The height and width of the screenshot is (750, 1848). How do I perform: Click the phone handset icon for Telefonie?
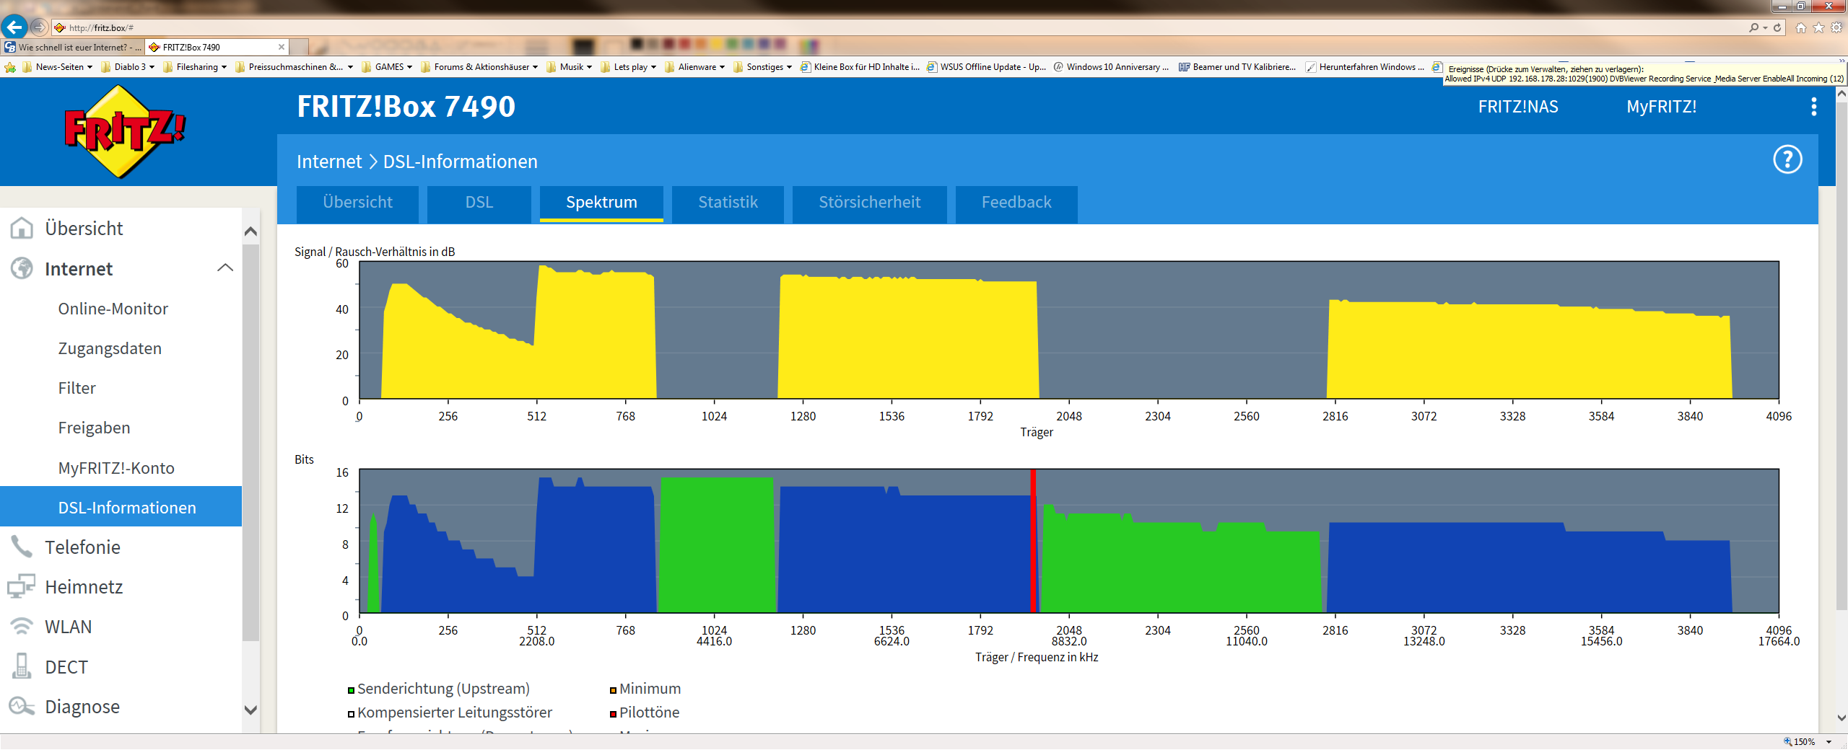[22, 547]
